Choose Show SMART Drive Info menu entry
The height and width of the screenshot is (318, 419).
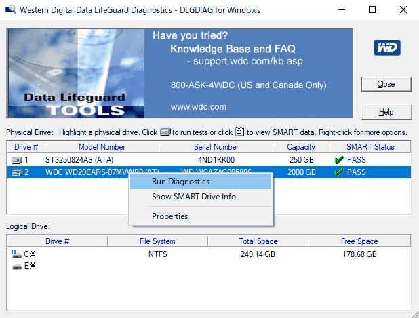tap(201, 197)
